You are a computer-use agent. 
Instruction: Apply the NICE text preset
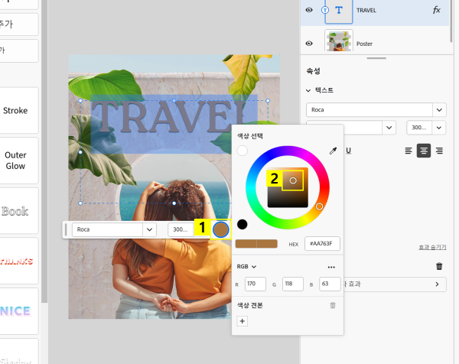pos(15,311)
